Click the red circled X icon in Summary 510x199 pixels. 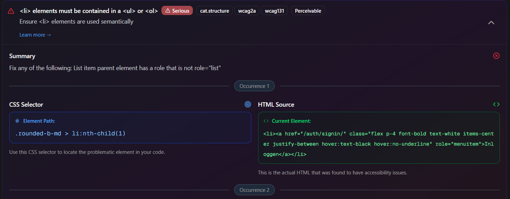[496, 56]
